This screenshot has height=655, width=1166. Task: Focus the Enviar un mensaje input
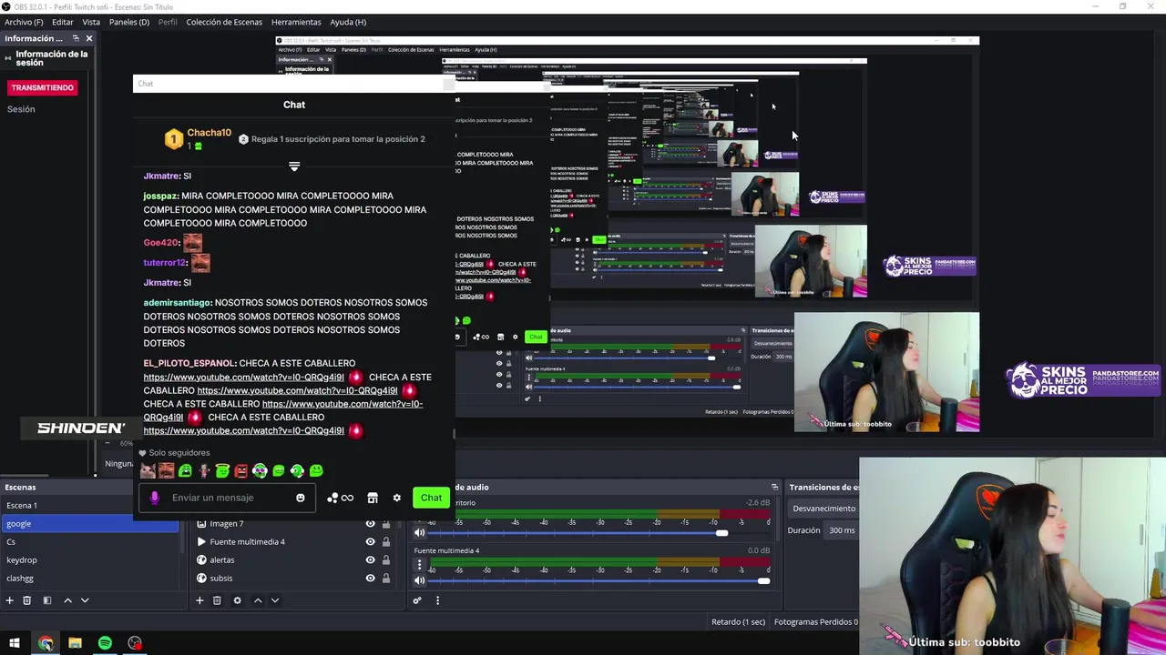[x=228, y=498]
